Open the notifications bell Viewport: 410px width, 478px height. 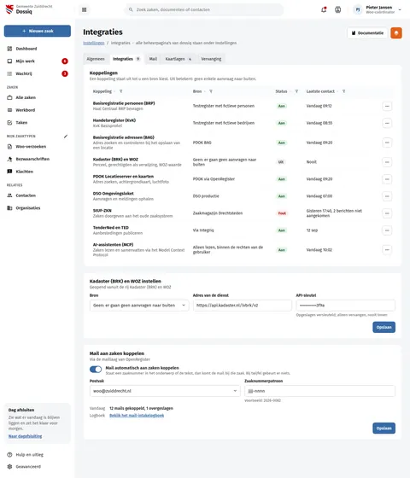(x=324, y=9)
